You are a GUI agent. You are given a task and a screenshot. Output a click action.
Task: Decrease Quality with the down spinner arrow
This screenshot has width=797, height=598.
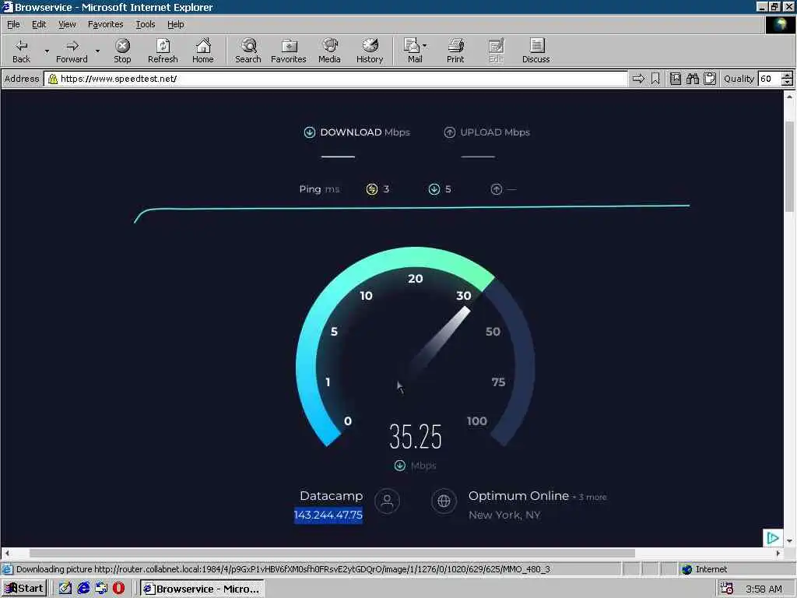(788, 83)
